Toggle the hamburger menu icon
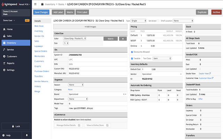Viewport: 223px width, 139px height. (x=35, y=4)
